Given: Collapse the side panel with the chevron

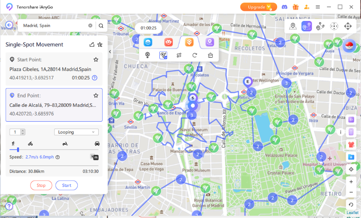Looking at the screenshot, I should 110,51.
